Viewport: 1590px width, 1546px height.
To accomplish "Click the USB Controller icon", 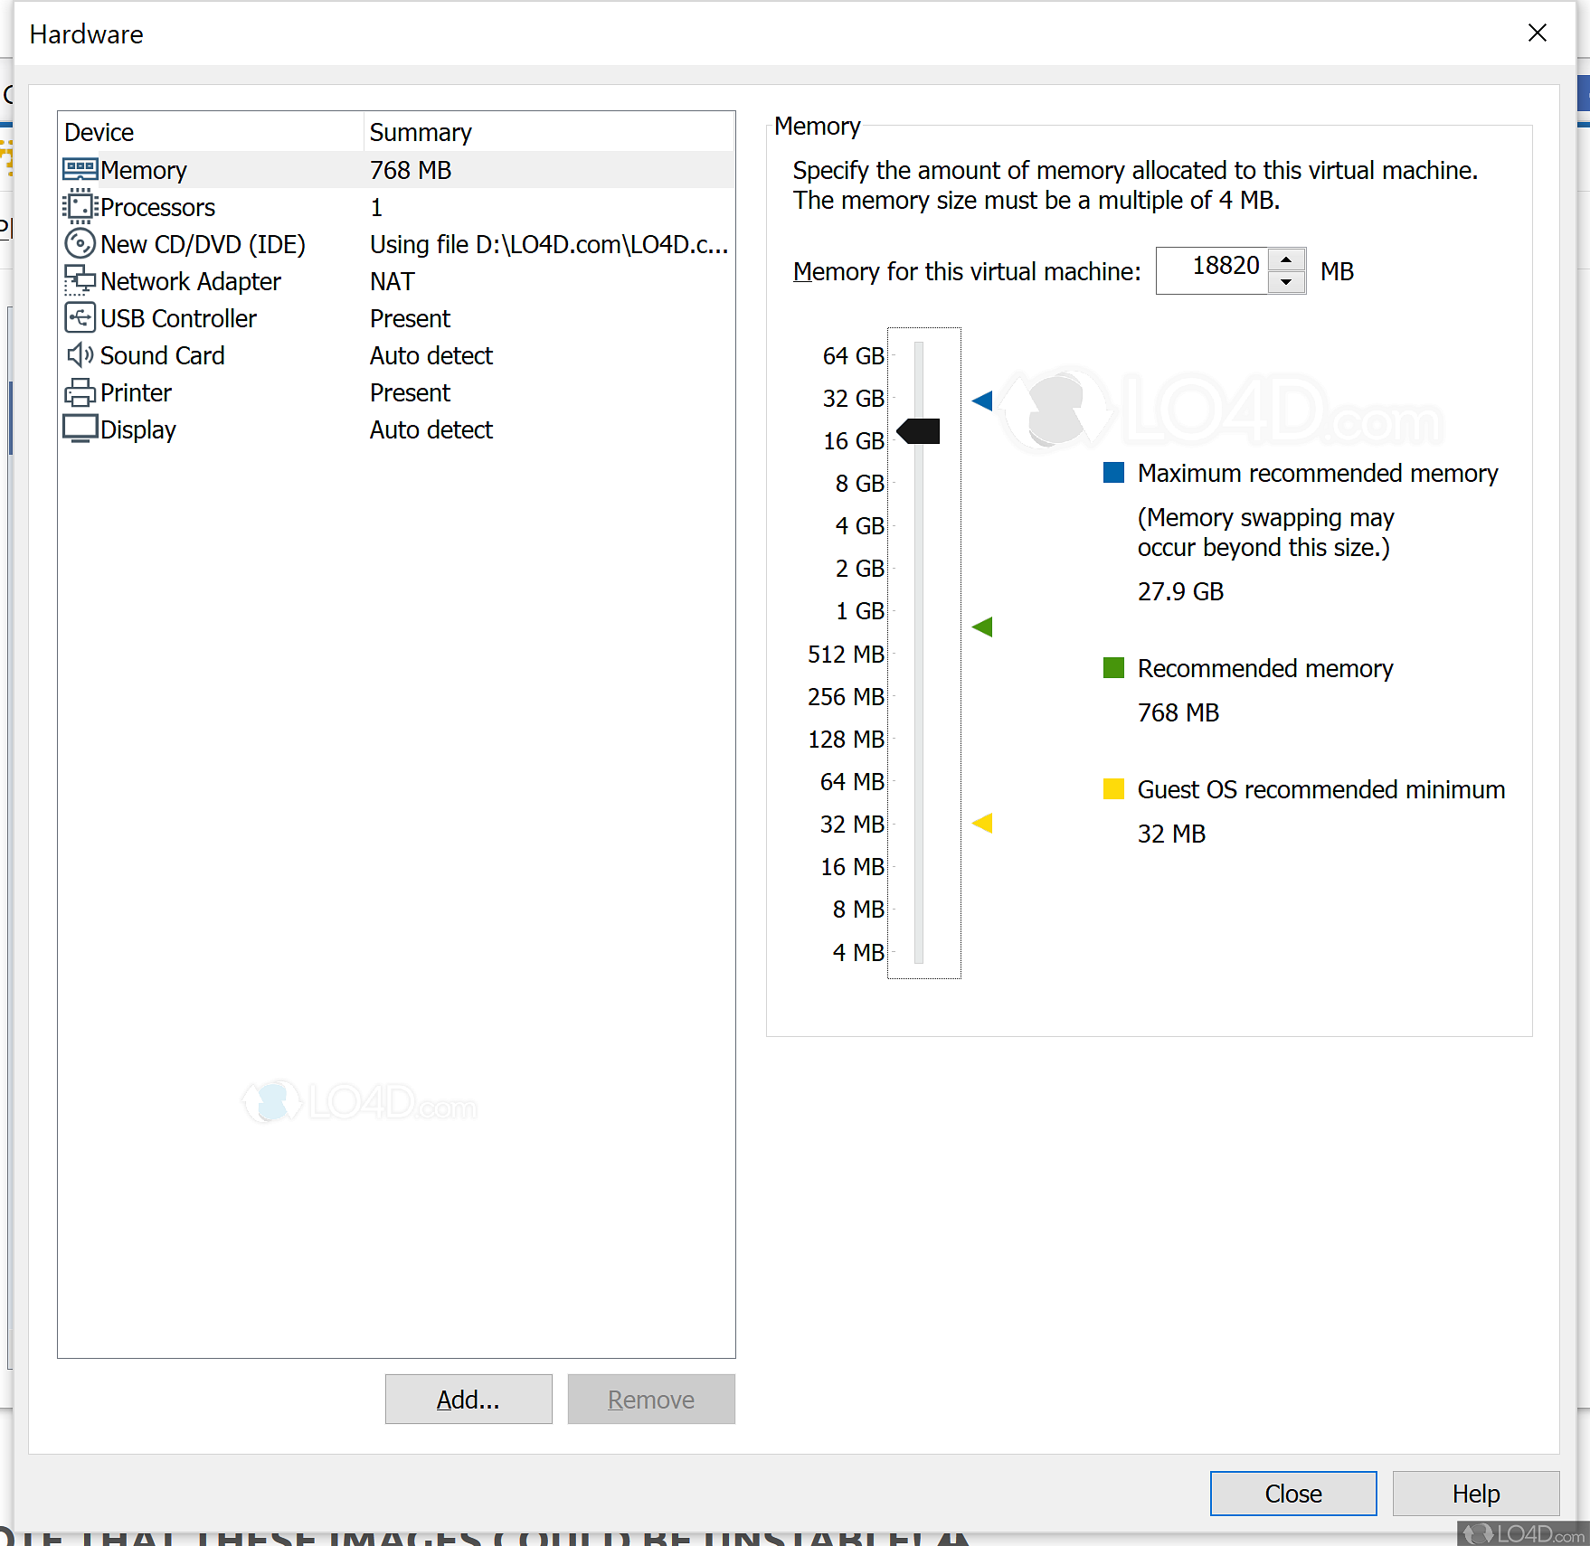I will [x=80, y=317].
